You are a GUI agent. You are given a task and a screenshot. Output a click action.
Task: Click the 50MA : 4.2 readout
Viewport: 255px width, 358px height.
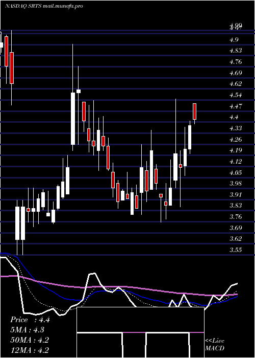pyautogui.click(x=30, y=340)
